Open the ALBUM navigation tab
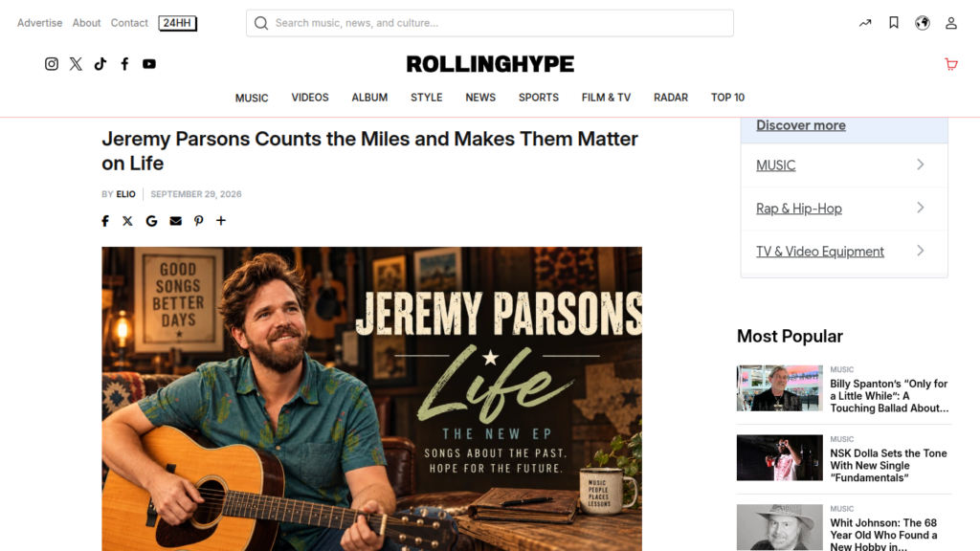 click(369, 98)
